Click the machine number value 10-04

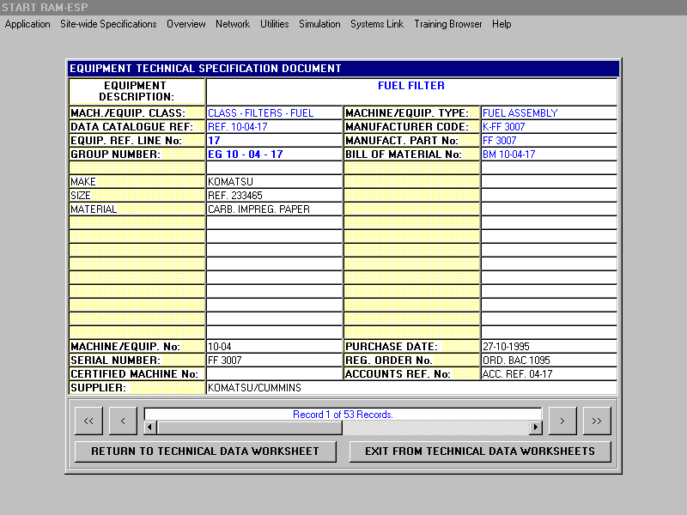(x=274, y=347)
